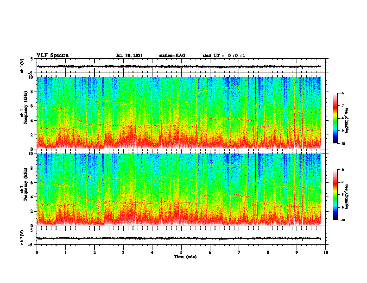The image size is (367, 283).
Task: Click the "-6" value on the upper colorbar
Action: point(342,93)
